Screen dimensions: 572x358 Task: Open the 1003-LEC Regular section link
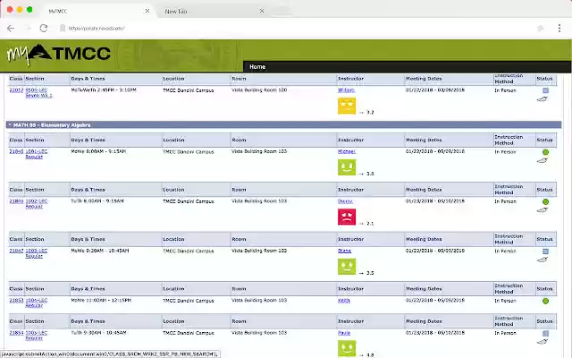[36, 253]
